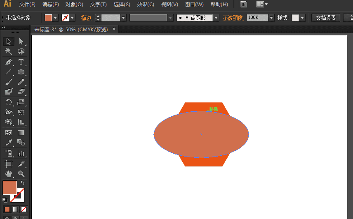Select the Selection tool black arrow
This screenshot has width=353, height=219.
tap(9, 41)
